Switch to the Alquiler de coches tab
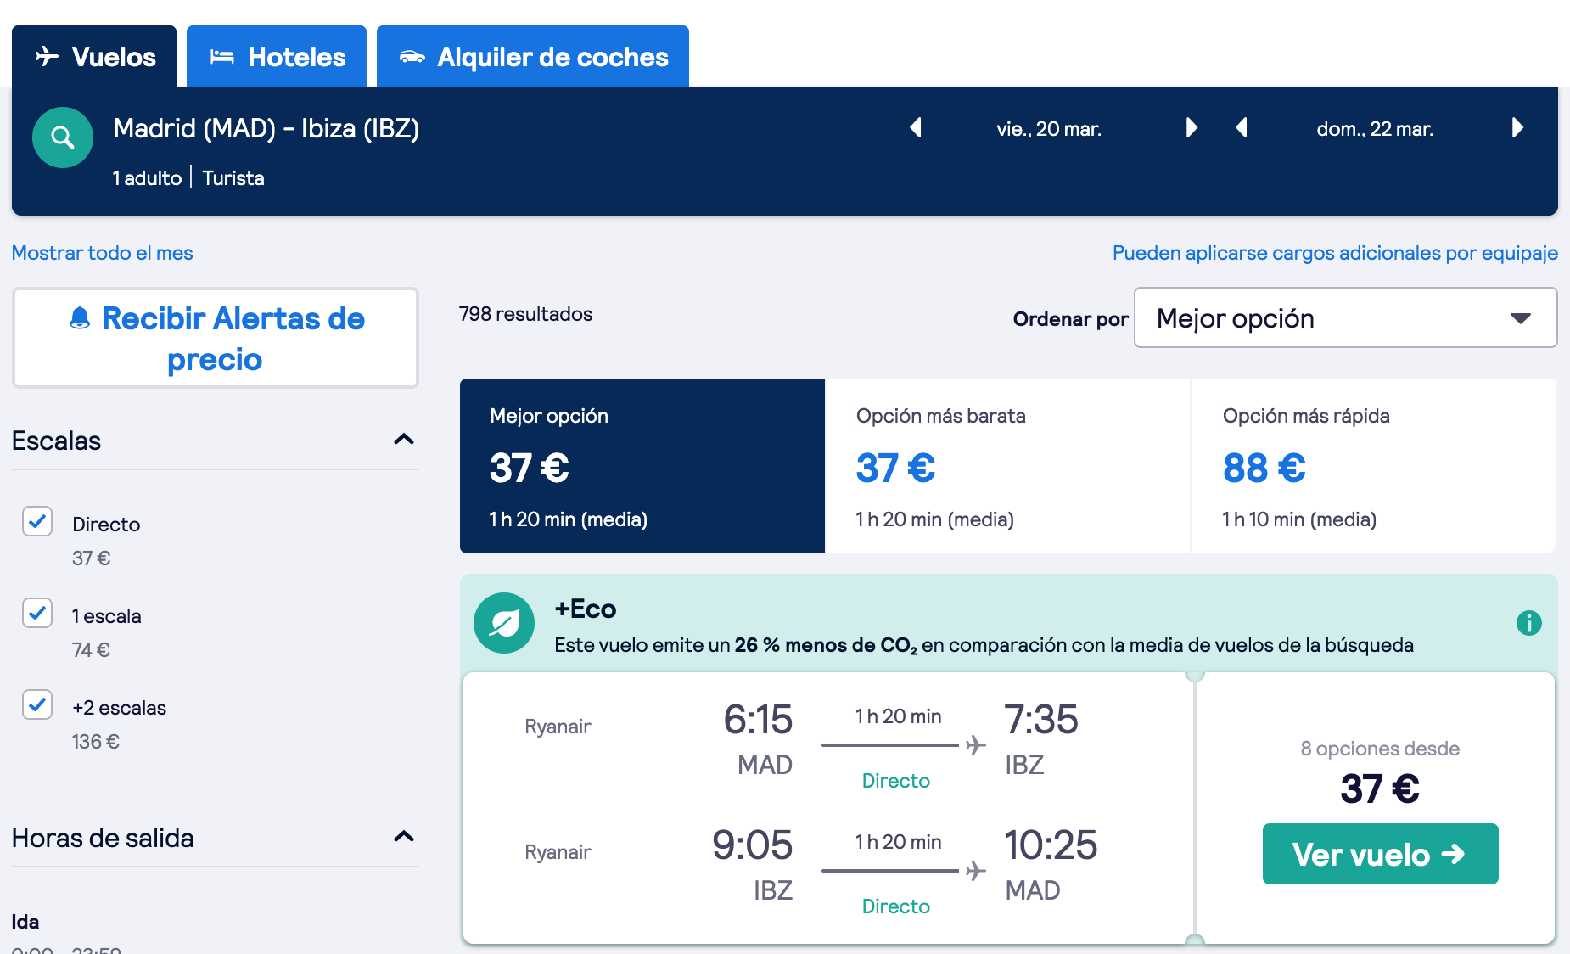The width and height of the screenshot is (1570, 954). click(x=533, y=57)
